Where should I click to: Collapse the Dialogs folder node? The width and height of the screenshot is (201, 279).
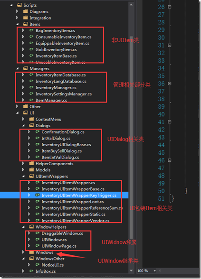coord(24,125)
